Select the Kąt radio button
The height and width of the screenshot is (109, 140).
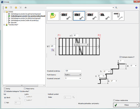click(x=5, y=103)
